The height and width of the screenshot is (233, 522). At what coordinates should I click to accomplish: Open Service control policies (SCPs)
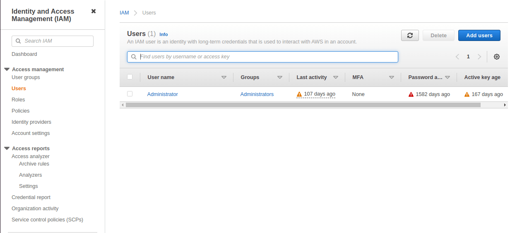(x=47, y=220)
